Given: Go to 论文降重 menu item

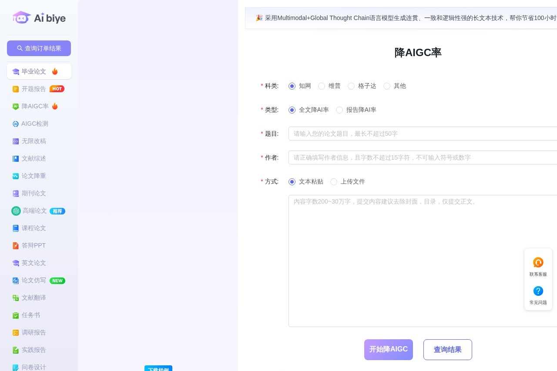Looking at the screenshot, I should 34,176.
